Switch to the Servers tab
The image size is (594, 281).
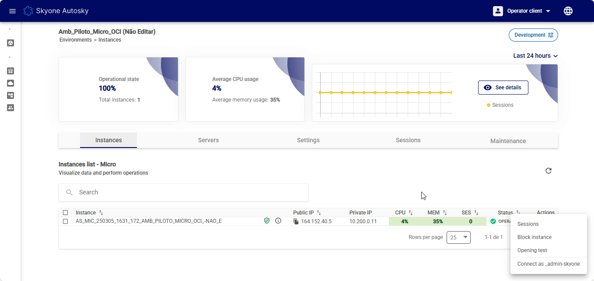tap(208, 140)
